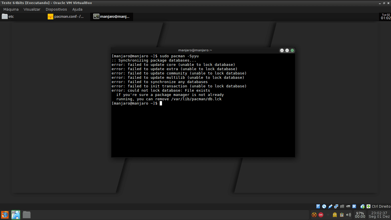Switch to the pacman.conf window tab
The width and height of the screenshot is (391, 220).
[66, 16]
